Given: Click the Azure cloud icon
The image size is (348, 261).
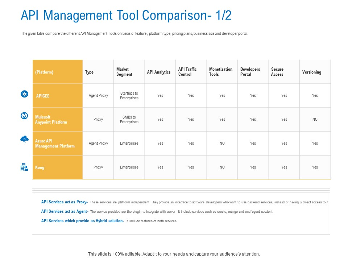Looking at the screenshot, I should click(24, 139).
